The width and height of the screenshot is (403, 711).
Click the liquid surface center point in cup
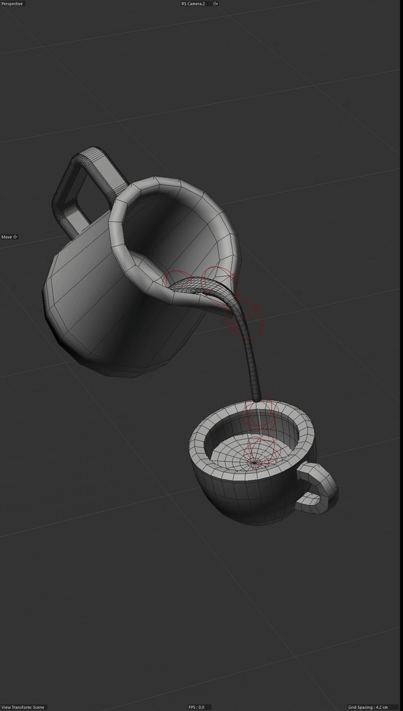click(x=255, y=462)
